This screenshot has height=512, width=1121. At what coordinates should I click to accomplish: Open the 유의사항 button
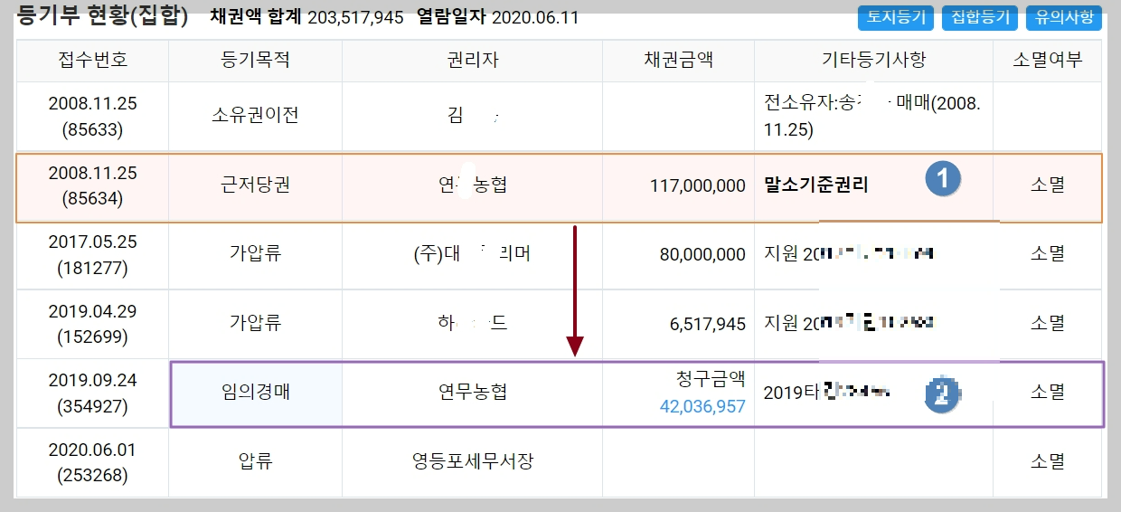(1064, 17)
